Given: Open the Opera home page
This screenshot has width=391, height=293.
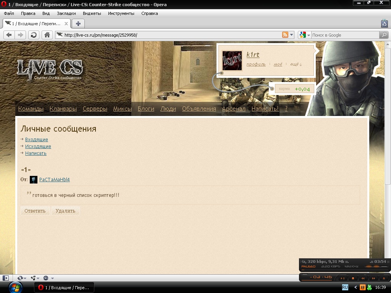Looking at the screenshot, I should coord(47,35).
